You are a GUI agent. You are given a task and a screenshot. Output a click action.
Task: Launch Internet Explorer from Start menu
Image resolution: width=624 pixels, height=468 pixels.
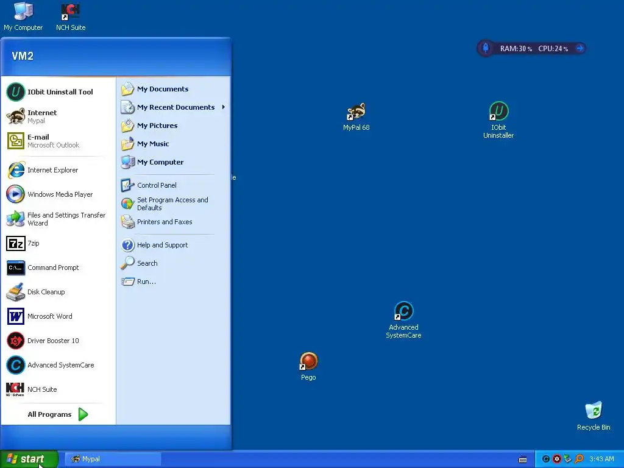[58, 171]
